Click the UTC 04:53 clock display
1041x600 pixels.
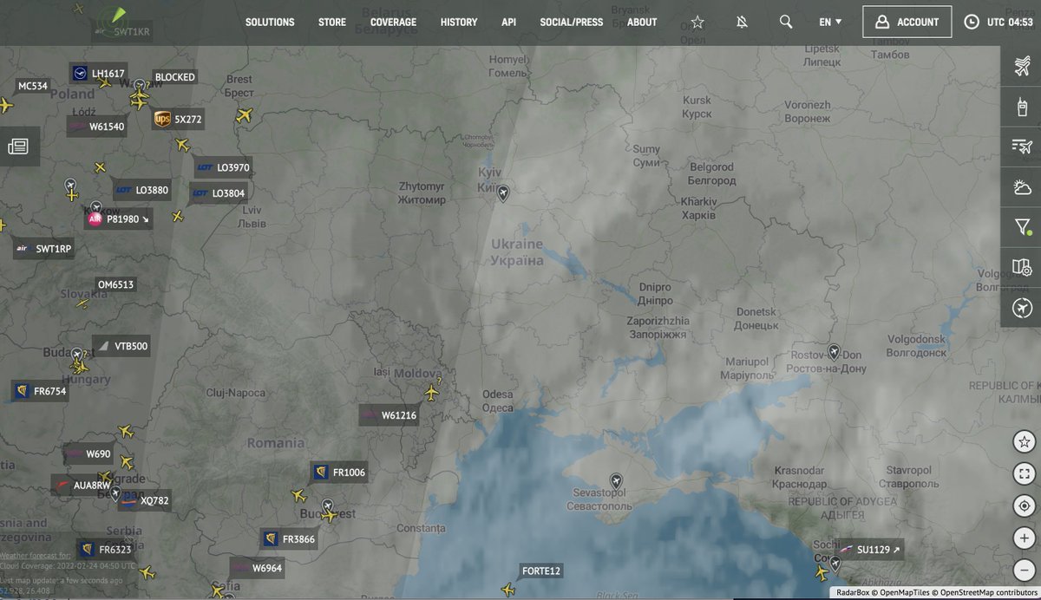tap(998, 22)
